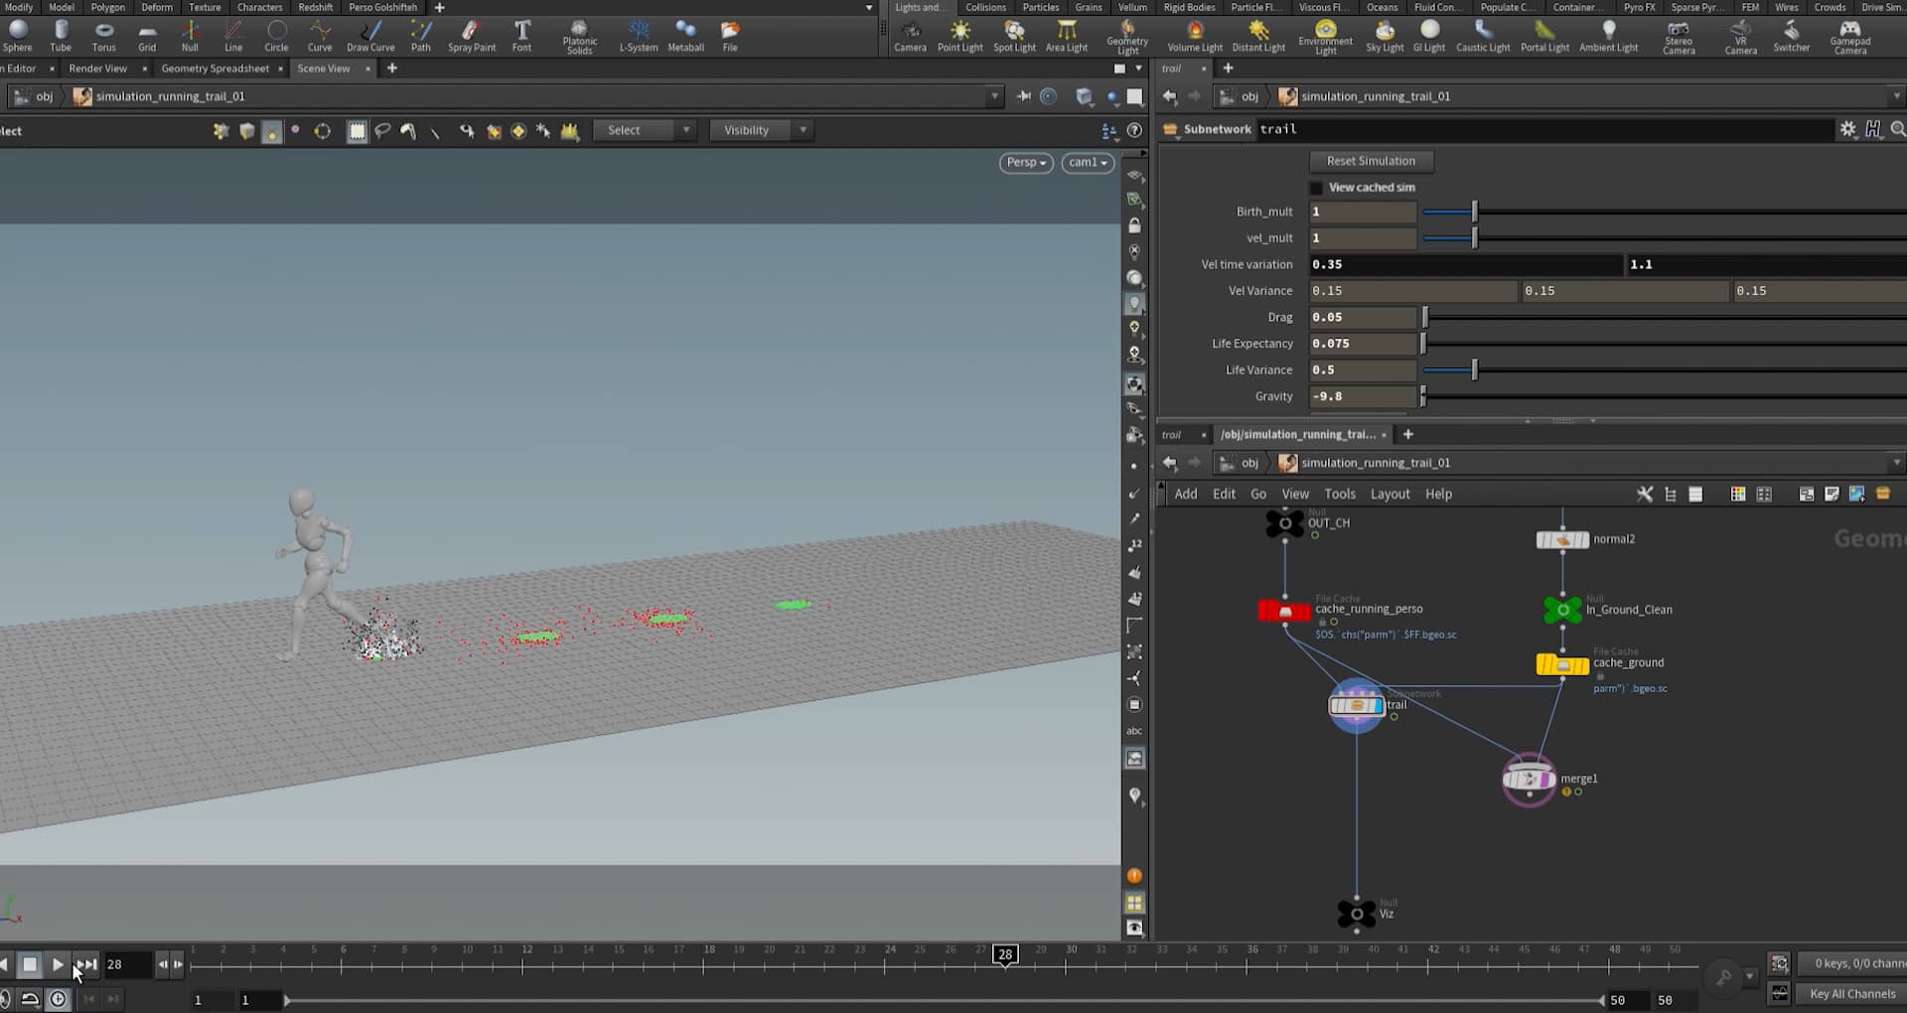Toggle the secure selection lock icon

pos(1135,225)
